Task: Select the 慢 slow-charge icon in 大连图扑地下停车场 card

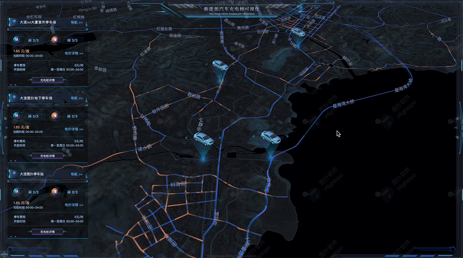Action: (x=55, y=116)
